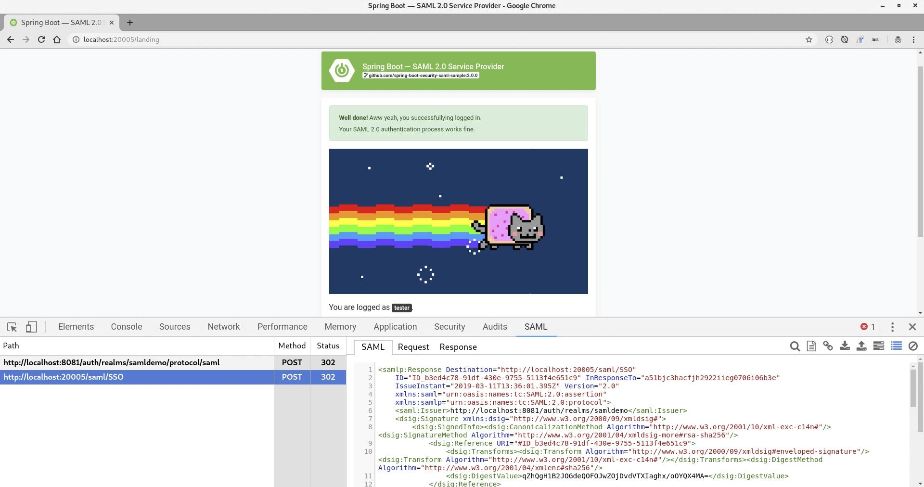Click the clear (circle-slash) icon in SAML panel
The image size is (924, 487).
[x=913, y=346]
